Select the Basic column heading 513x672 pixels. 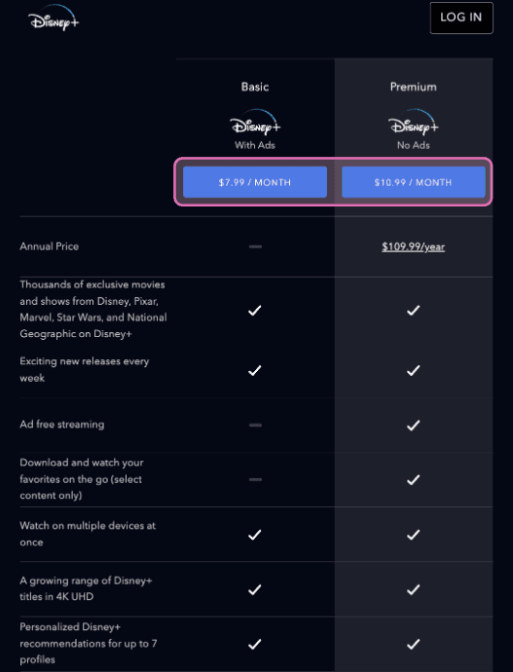click(x=255, y=87)
